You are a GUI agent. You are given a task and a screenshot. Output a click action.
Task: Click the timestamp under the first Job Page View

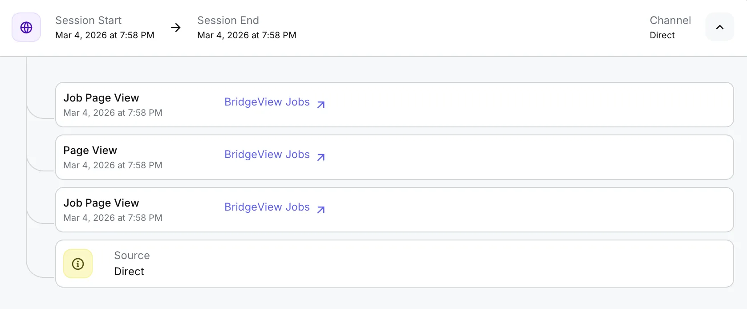pos(113,113)
